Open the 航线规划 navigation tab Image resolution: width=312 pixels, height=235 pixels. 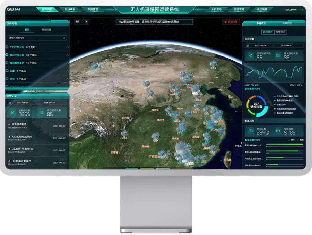[x=70, y=9]
